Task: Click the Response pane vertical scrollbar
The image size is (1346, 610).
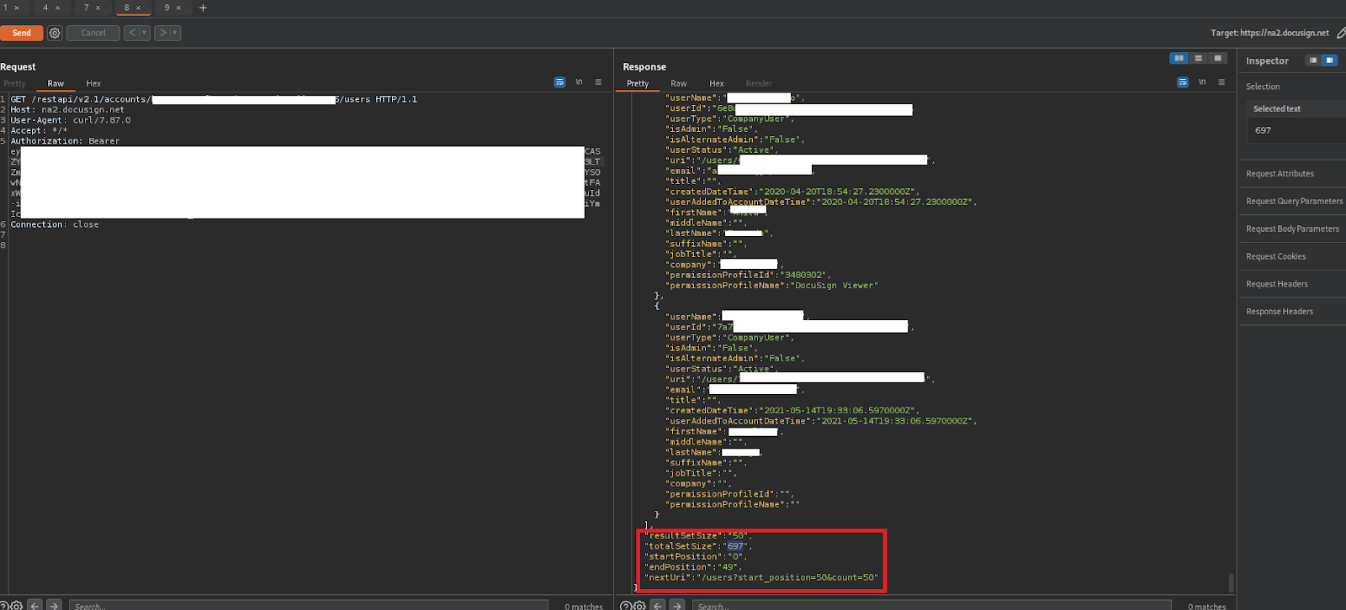Action: coord(1231,582)
